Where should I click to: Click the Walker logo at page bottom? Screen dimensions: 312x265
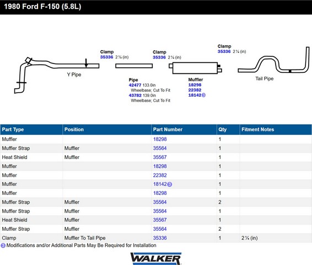156,258
